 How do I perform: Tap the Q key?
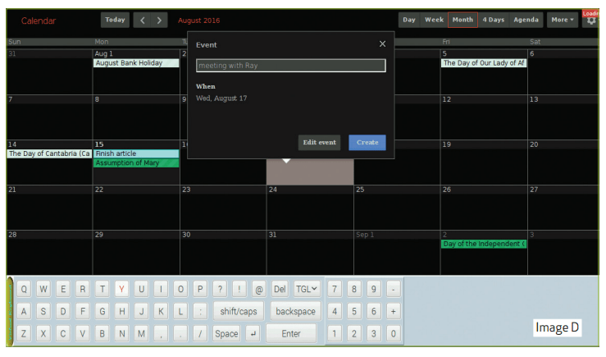tap(24, 289)
